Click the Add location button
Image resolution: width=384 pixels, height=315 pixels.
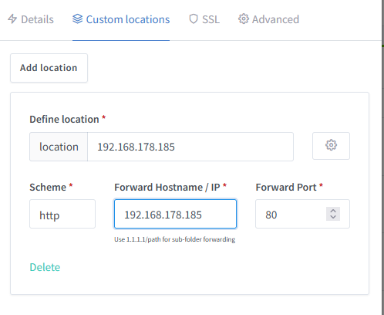49,68
